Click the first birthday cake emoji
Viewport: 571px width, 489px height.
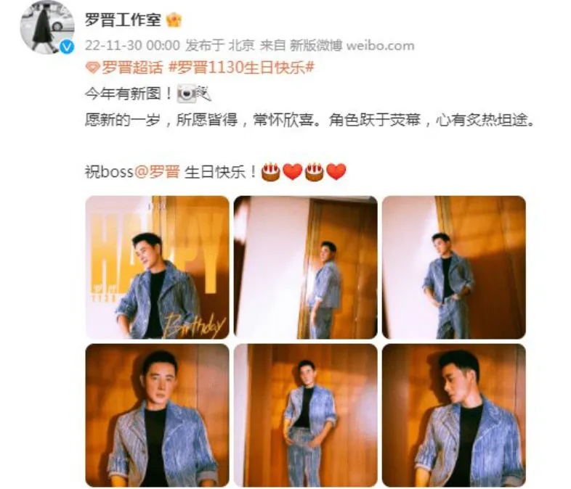coord(270,172)
